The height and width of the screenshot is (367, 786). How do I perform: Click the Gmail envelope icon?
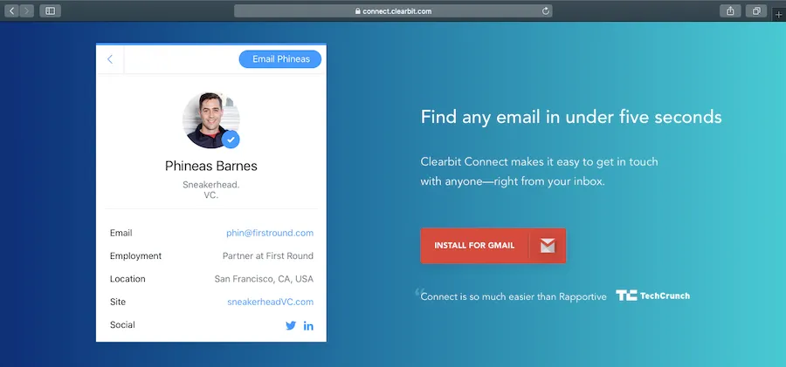pos(548,246)
